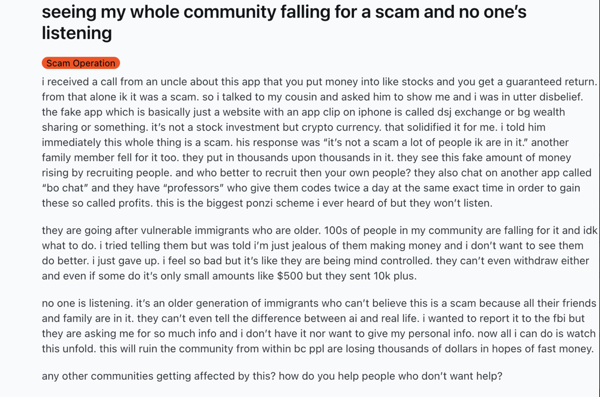Click the text "10k plus"
Image resolution: width=600 pixels, height=397 pixels.
click(395, 276)
